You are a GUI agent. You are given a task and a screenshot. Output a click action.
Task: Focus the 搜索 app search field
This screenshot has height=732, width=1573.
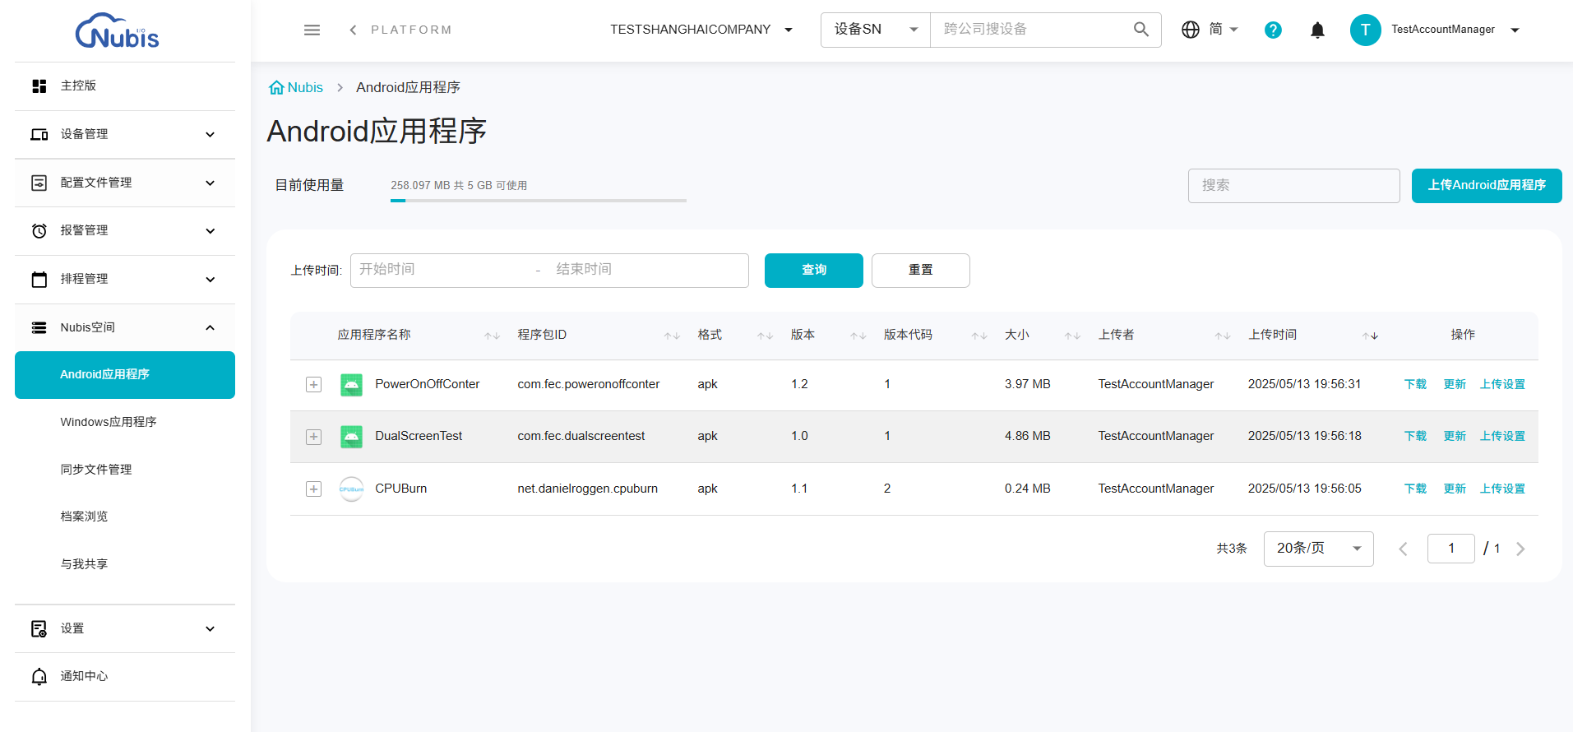1293,186
